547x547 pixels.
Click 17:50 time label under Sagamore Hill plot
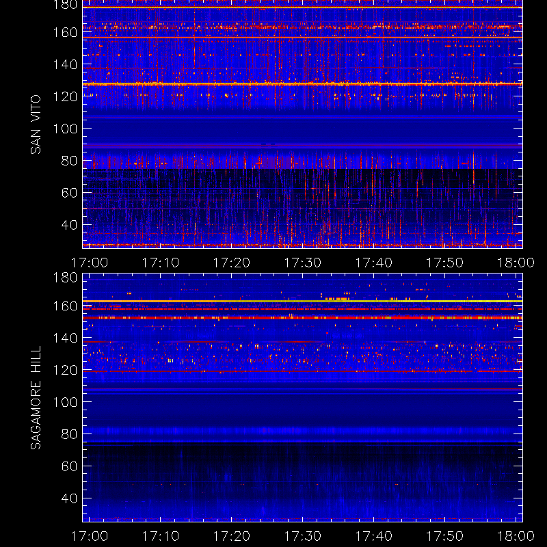pos(445,536)
